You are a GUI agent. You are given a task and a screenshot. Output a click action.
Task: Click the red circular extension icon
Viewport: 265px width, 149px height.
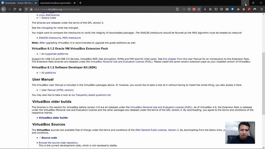point(249,9)
